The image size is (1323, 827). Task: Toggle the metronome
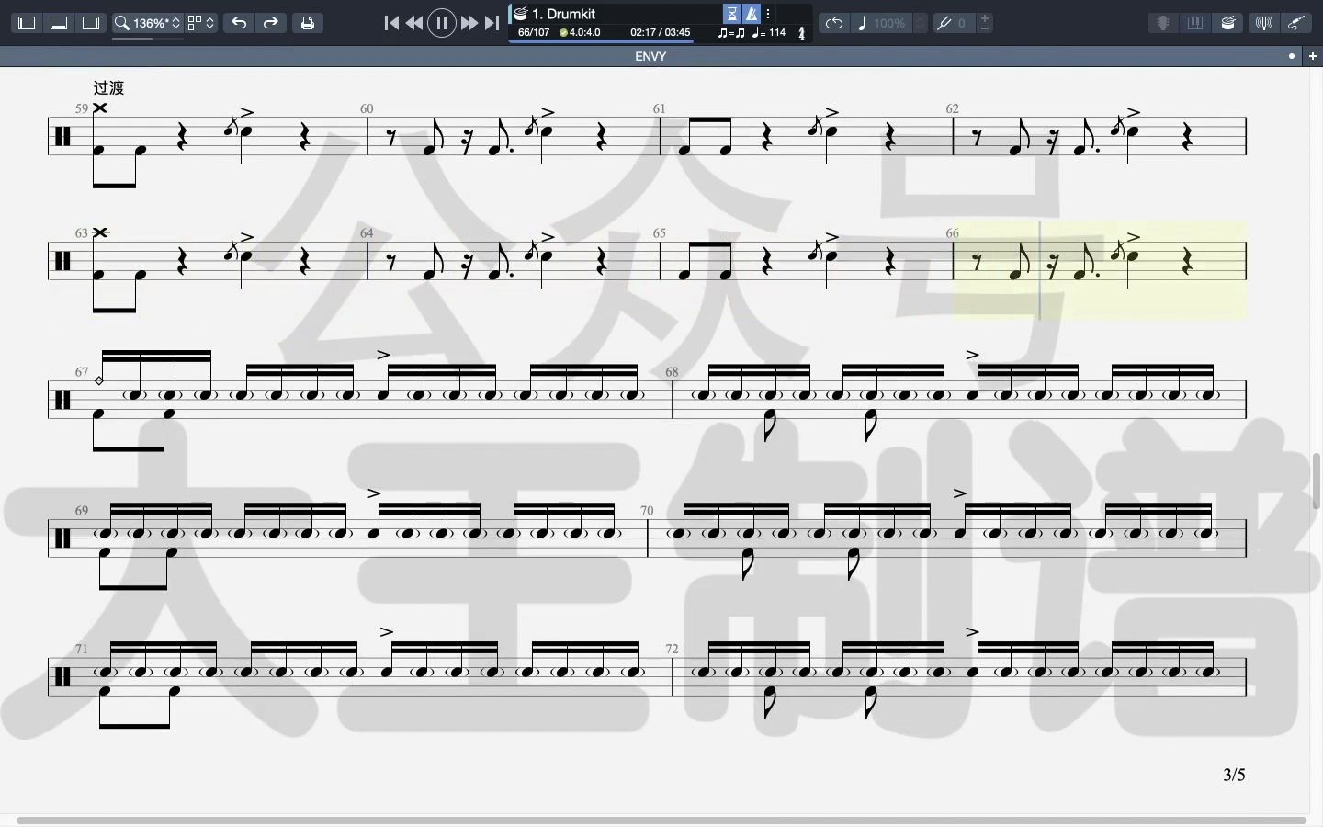click(752, 14)
